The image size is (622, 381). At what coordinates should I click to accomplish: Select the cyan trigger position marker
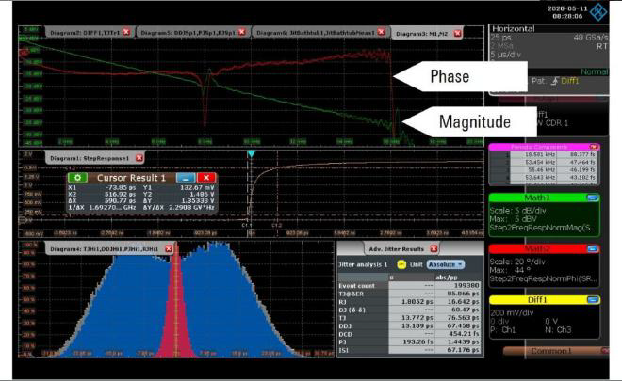251,153
